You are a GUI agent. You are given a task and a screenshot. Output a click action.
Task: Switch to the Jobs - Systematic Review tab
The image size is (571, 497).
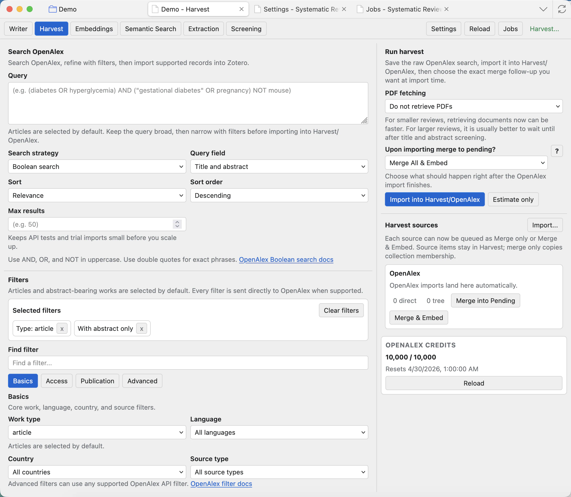[x=403, y=9]
